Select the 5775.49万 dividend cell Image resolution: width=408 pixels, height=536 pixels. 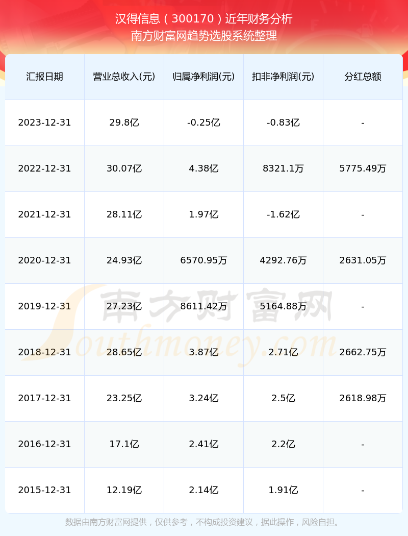(x=363, y=168)
